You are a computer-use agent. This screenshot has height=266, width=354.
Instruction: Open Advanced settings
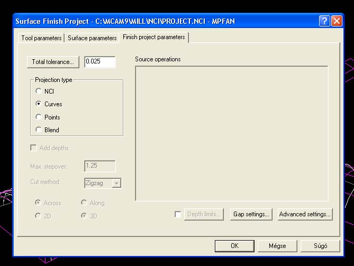coord(305,214)
